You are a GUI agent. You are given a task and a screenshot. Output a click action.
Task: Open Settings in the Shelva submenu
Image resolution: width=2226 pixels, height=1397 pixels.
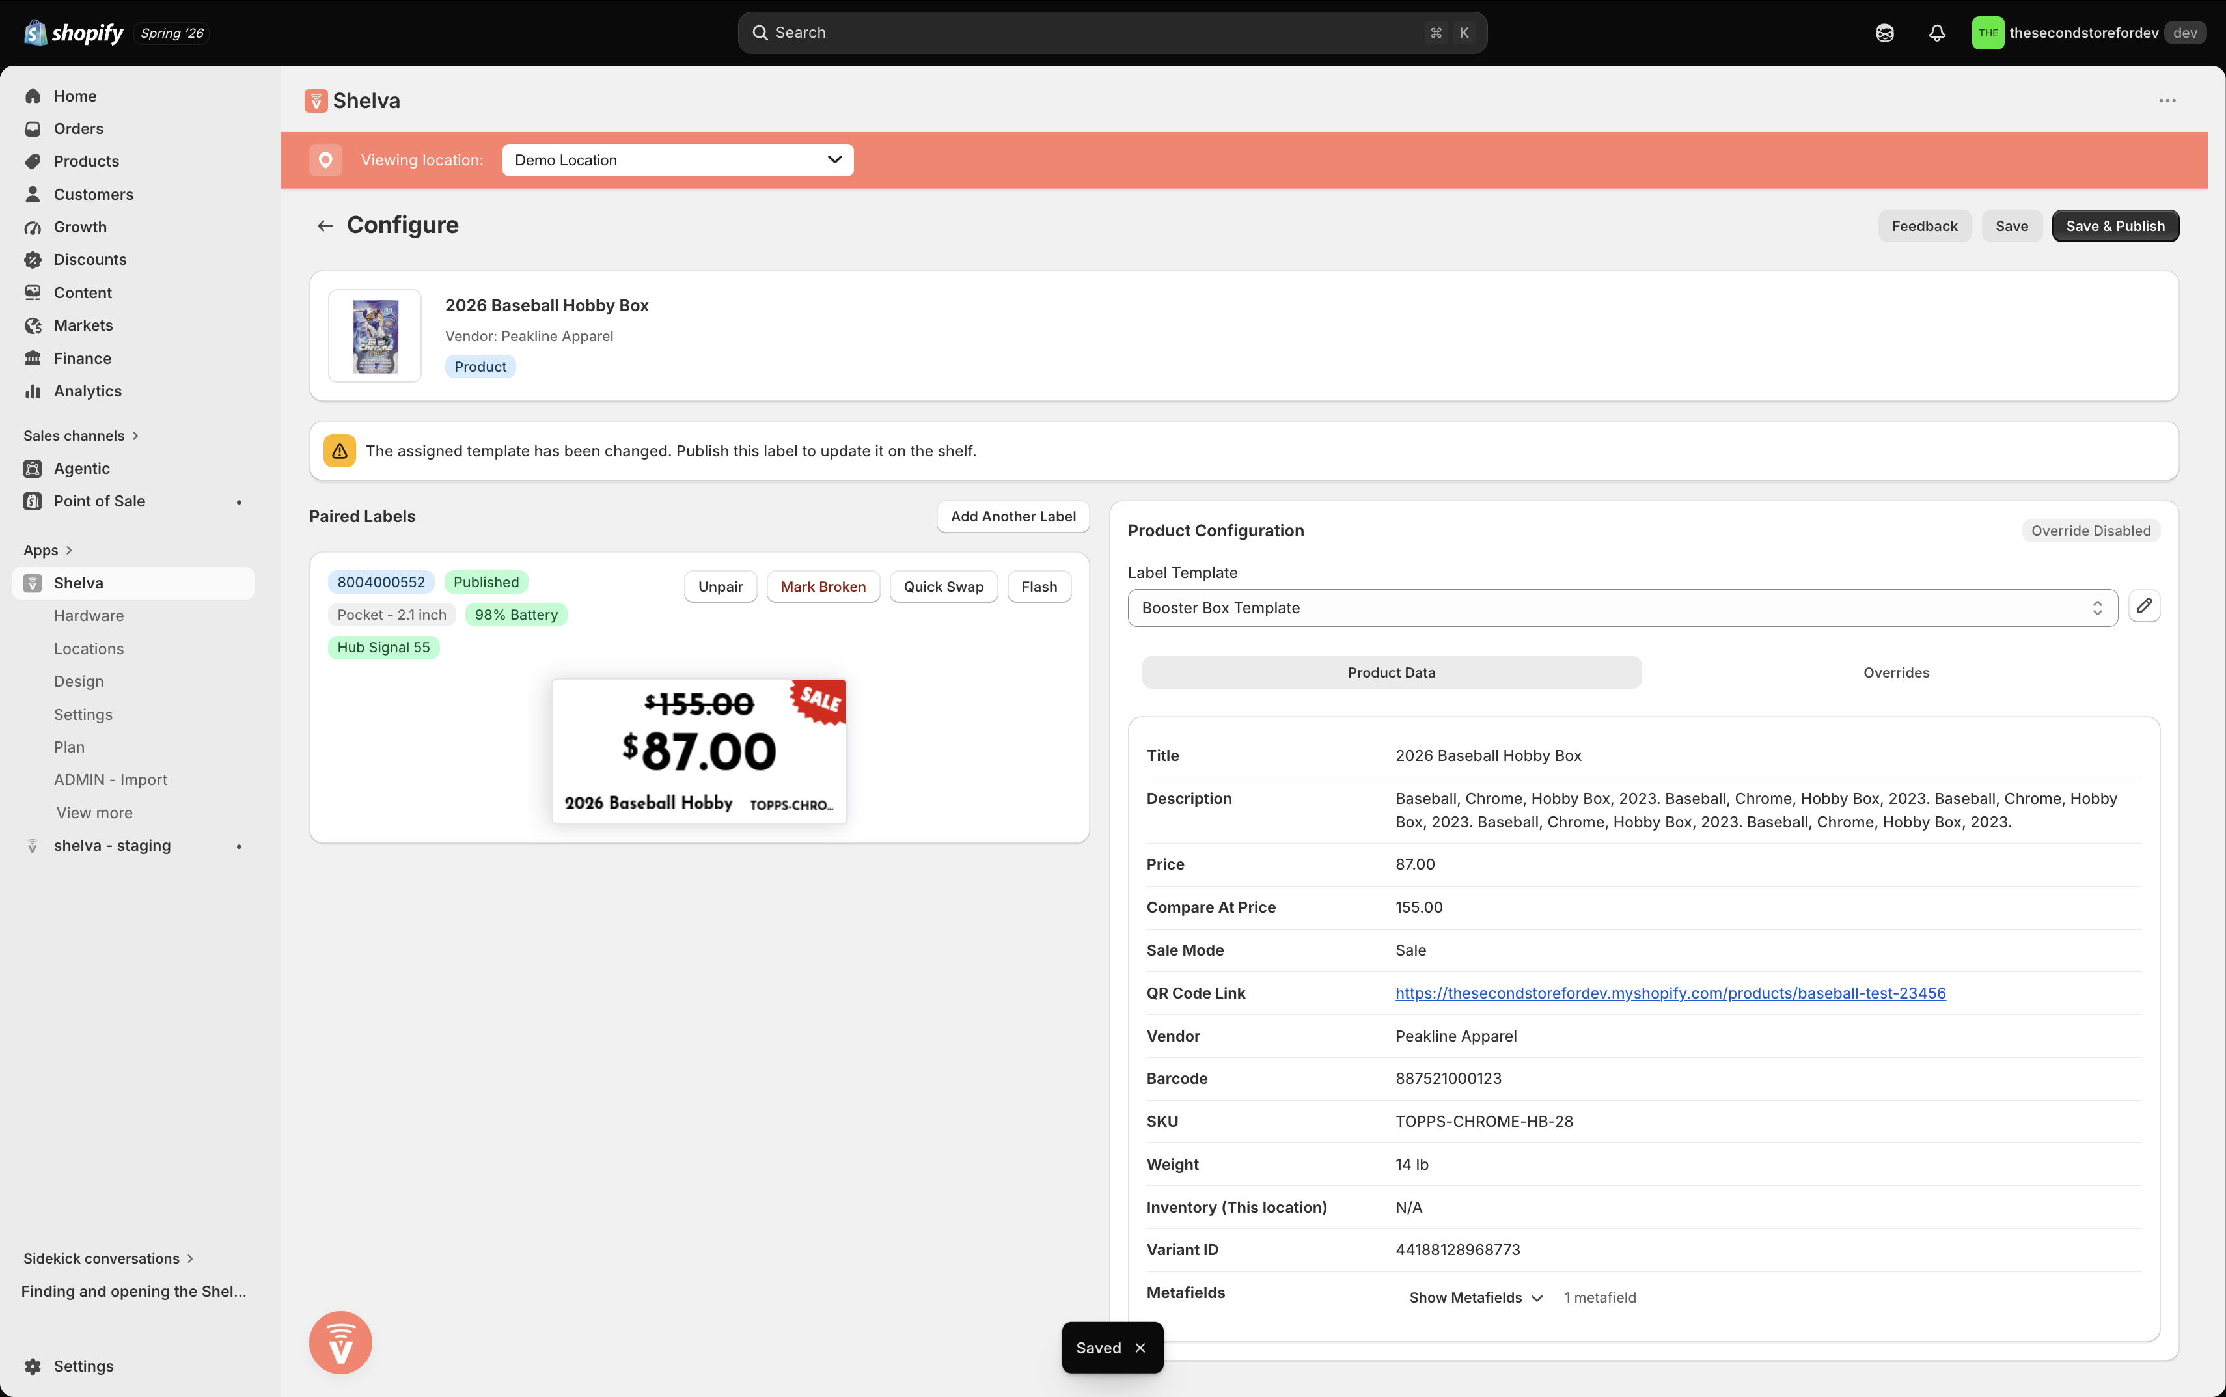[x=83, y=714]
